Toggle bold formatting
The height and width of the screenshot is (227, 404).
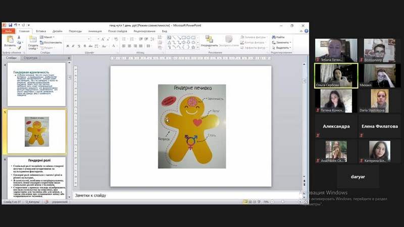pos(68,46)
